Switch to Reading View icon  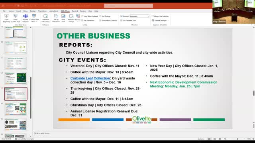coord(220,139)
